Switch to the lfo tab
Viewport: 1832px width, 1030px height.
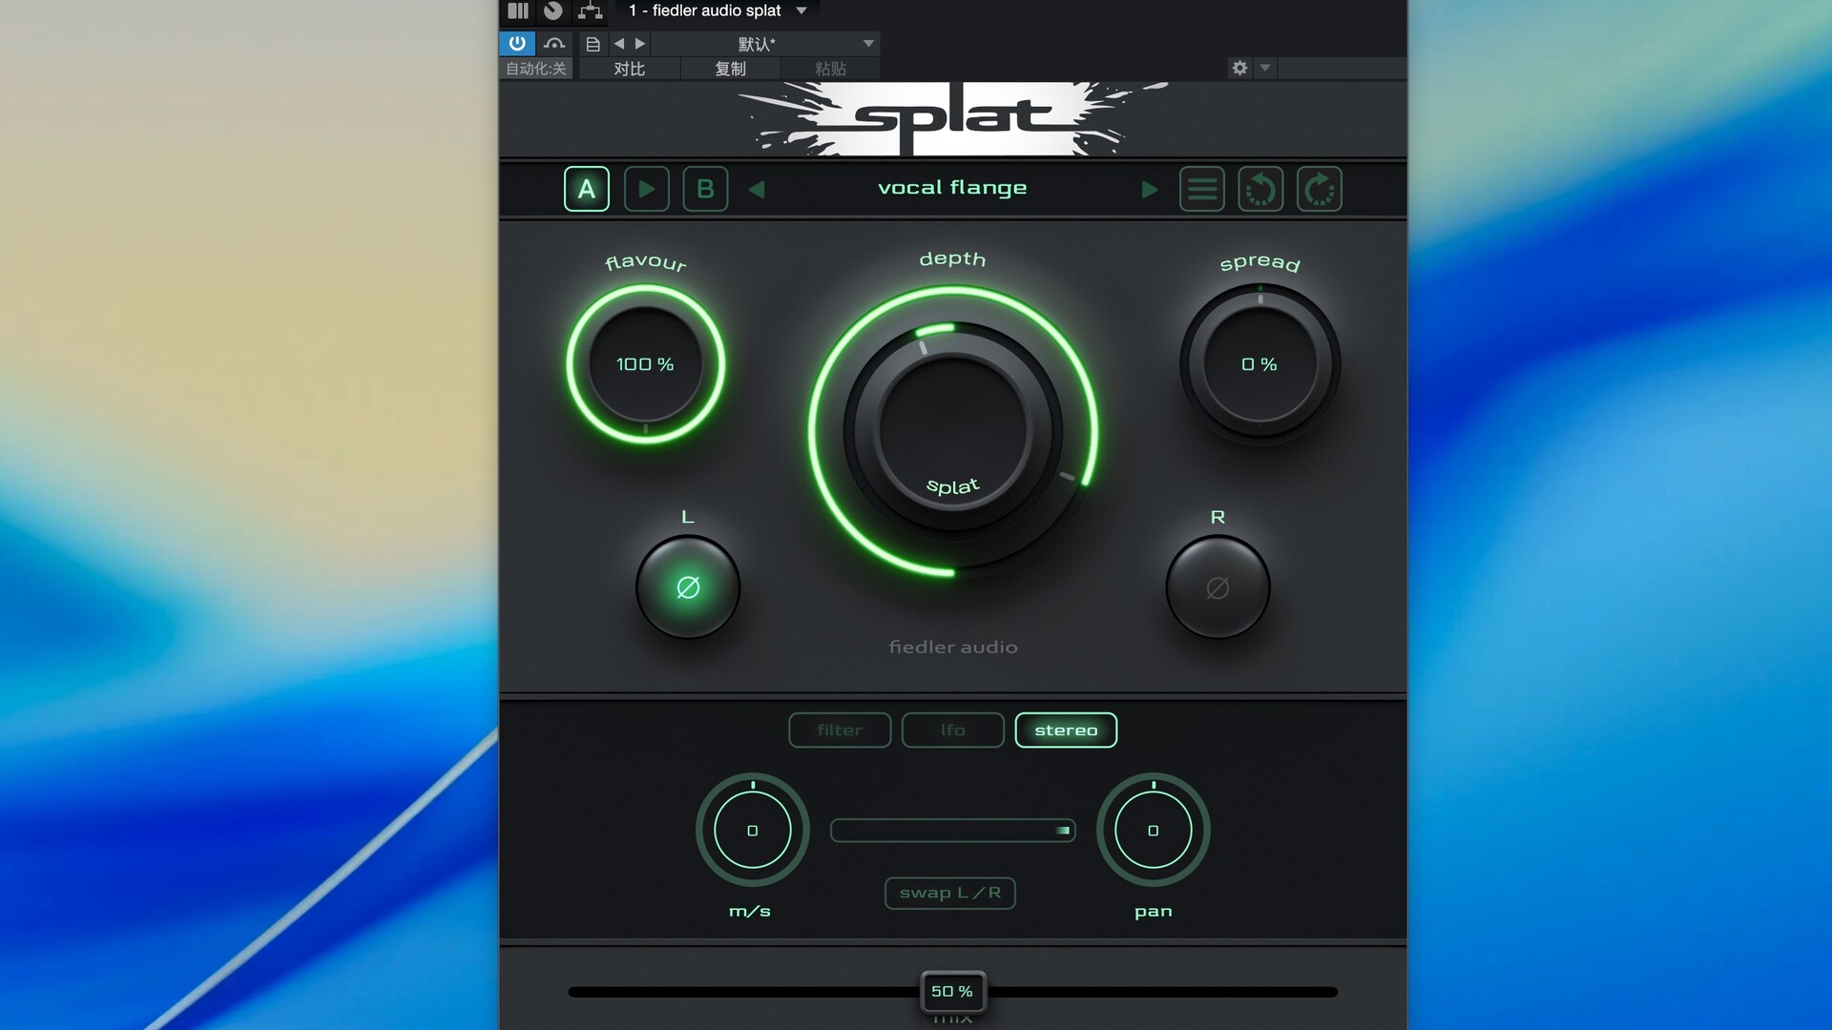952,731
